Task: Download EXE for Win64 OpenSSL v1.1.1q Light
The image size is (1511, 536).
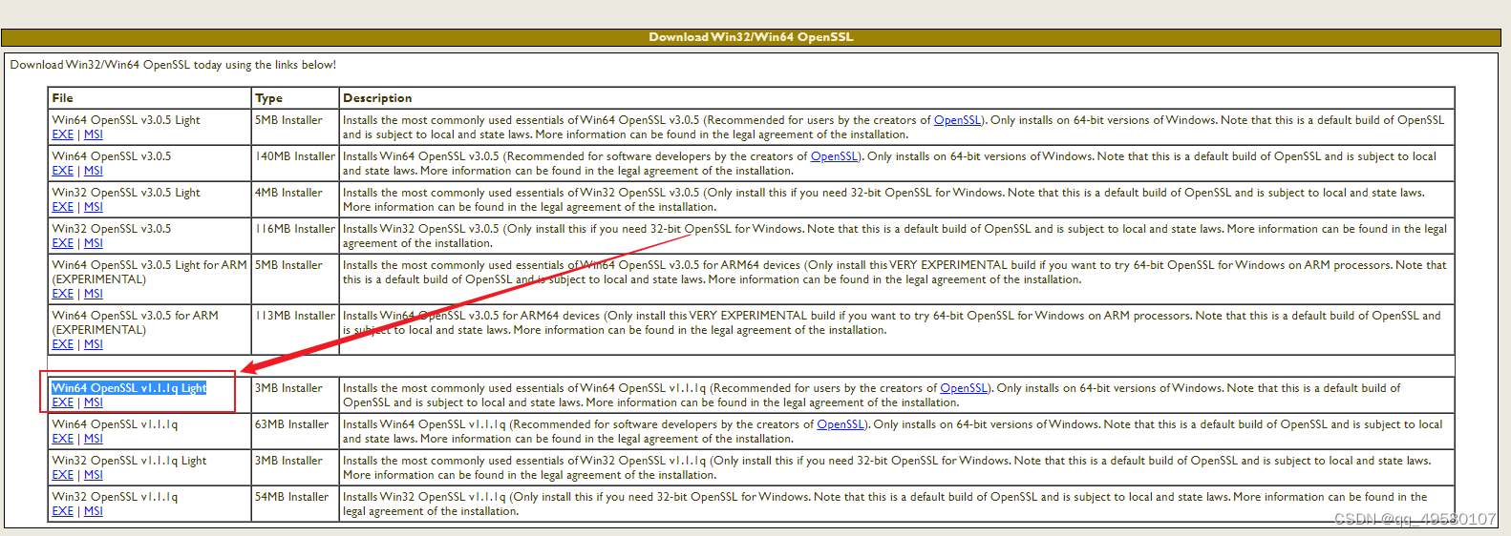Action: click(x=62, y=402)
